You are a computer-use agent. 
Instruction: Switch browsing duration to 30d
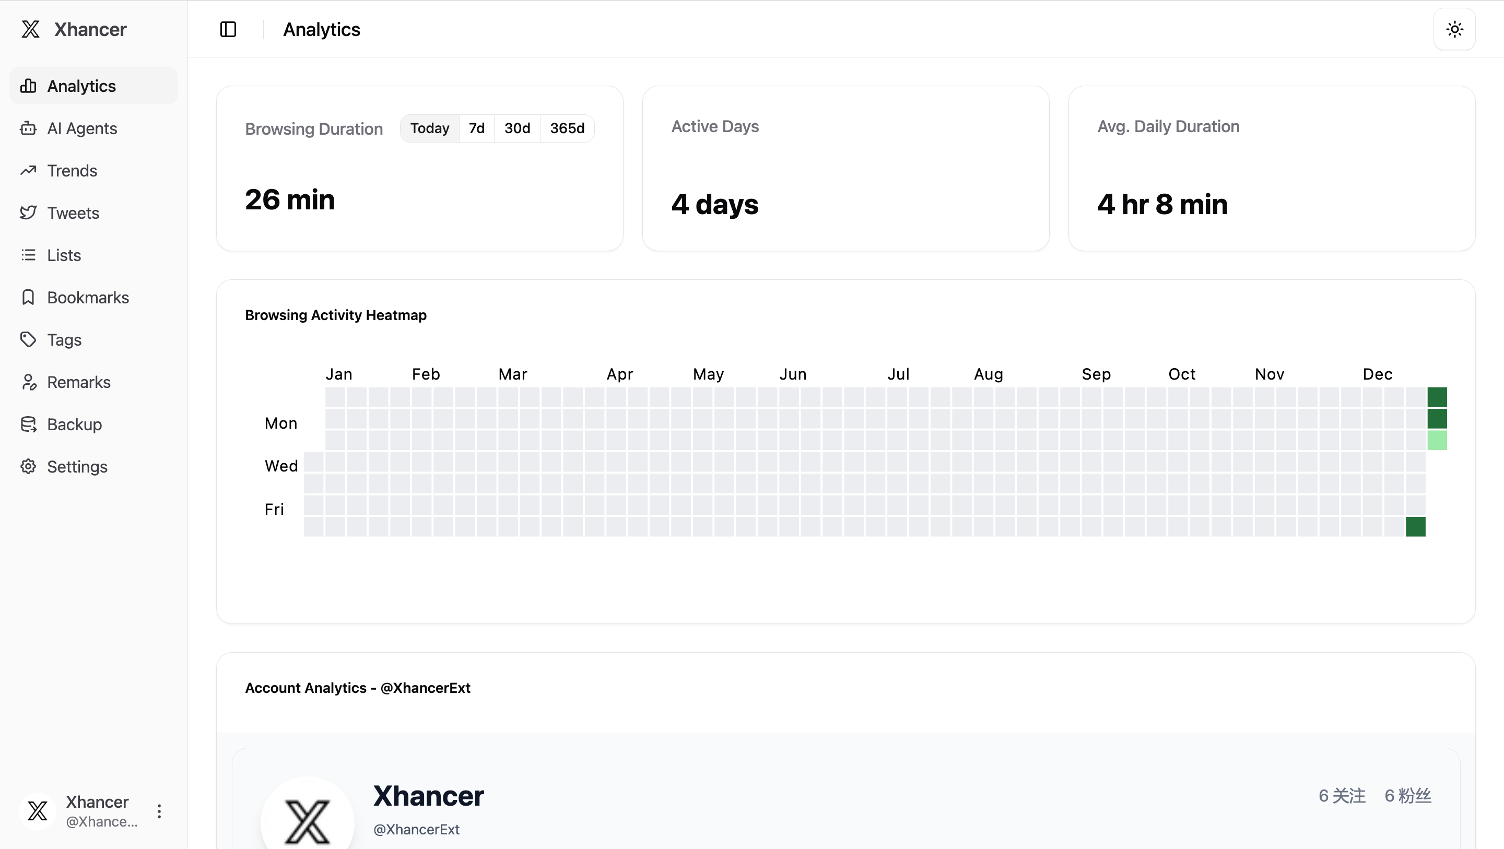click(516, 128)
